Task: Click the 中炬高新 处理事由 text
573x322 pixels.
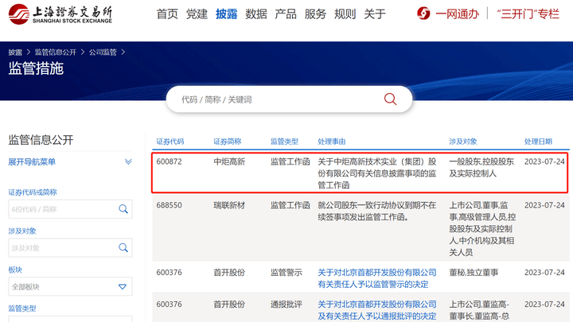Action: [376, 173]
